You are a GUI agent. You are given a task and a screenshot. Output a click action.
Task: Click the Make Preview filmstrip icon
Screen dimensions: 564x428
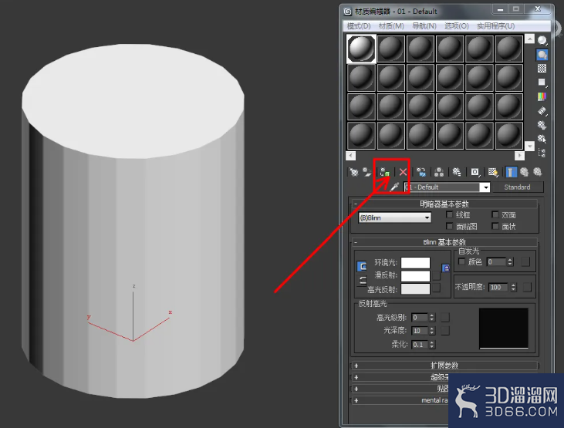pos(542,111)
